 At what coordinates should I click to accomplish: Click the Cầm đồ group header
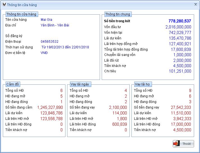coord(13,84)
